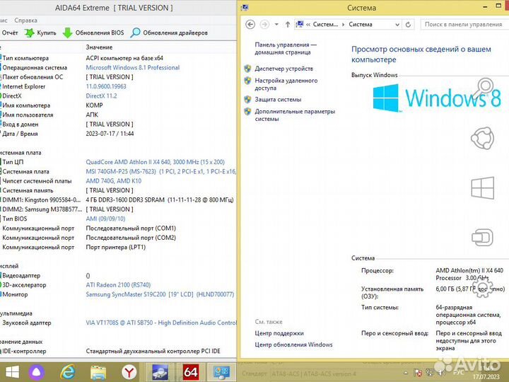
Task: Select the Имя компьютера row
Action: (118, 105)
